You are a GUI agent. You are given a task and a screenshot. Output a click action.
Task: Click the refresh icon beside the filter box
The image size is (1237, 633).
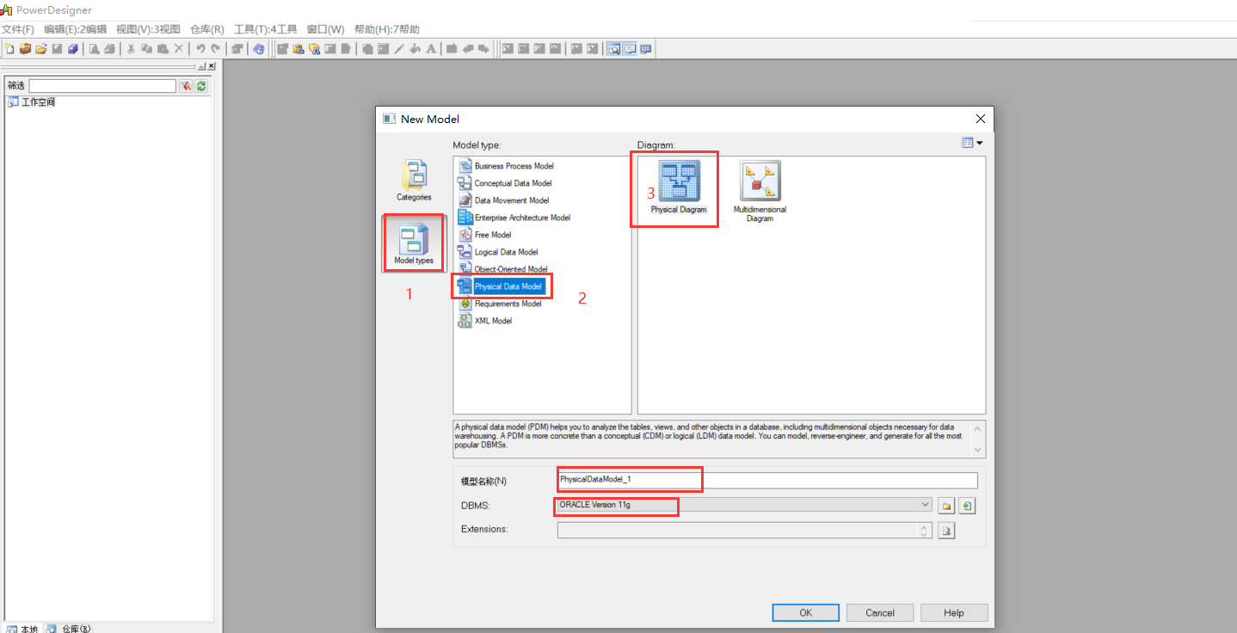tap(201, 86)
